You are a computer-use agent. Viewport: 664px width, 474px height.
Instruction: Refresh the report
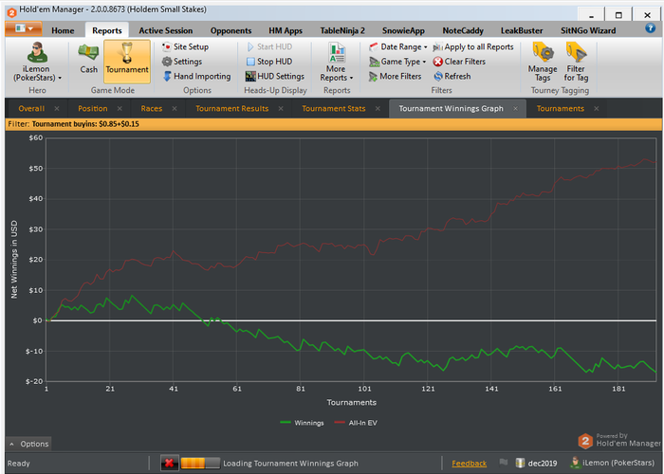(452, 77)
